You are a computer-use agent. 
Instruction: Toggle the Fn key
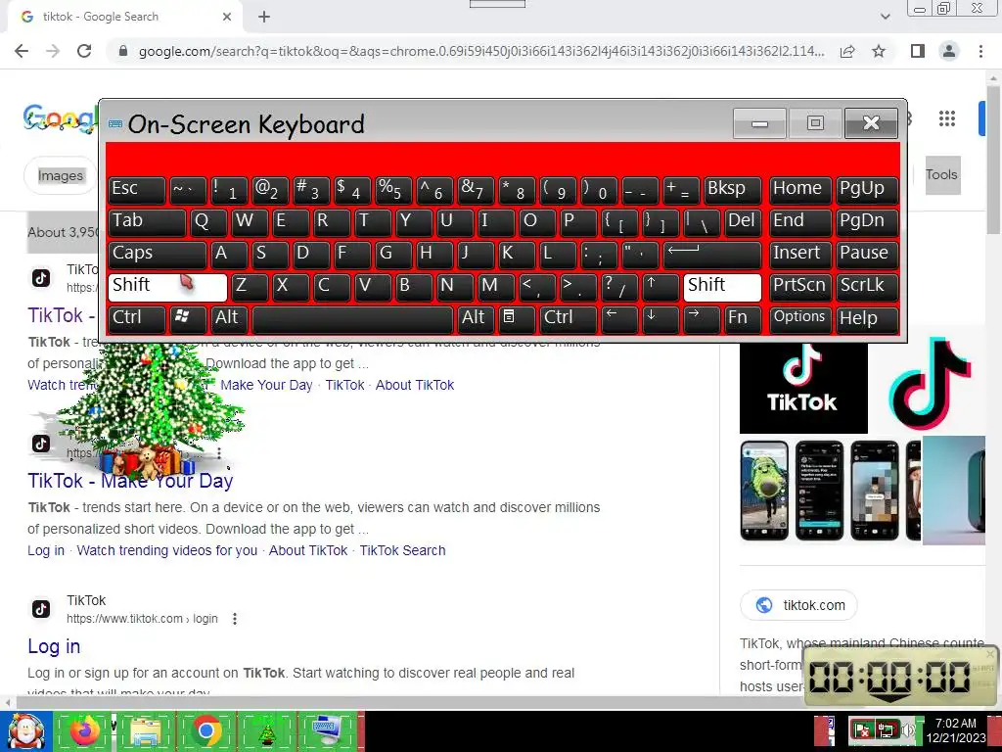point(743,318)
